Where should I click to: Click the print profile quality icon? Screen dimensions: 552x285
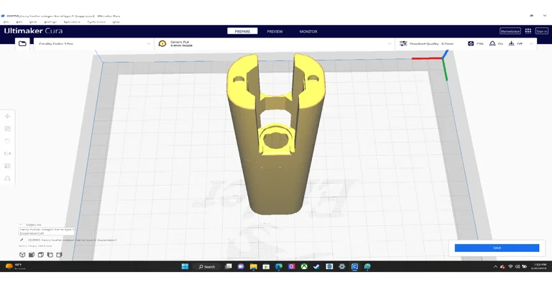pos(403,43)
